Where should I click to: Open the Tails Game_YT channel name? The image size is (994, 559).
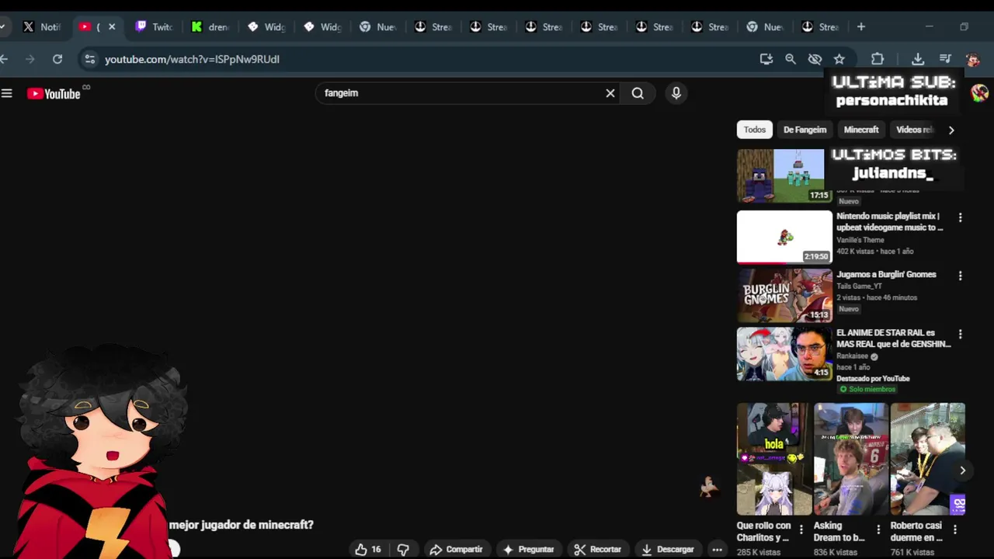[x=859, y=286]
